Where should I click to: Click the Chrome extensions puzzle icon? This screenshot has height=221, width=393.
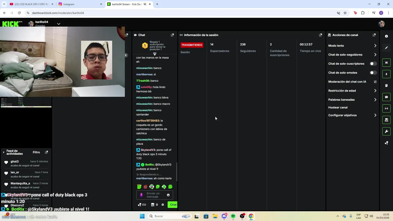point(363,13)
